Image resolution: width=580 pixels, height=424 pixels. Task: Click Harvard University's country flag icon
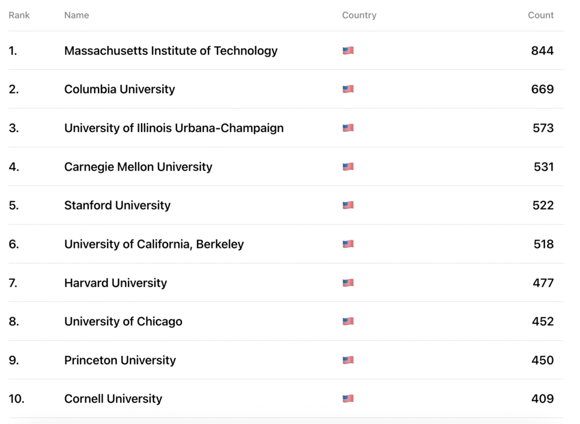[348, 282]
